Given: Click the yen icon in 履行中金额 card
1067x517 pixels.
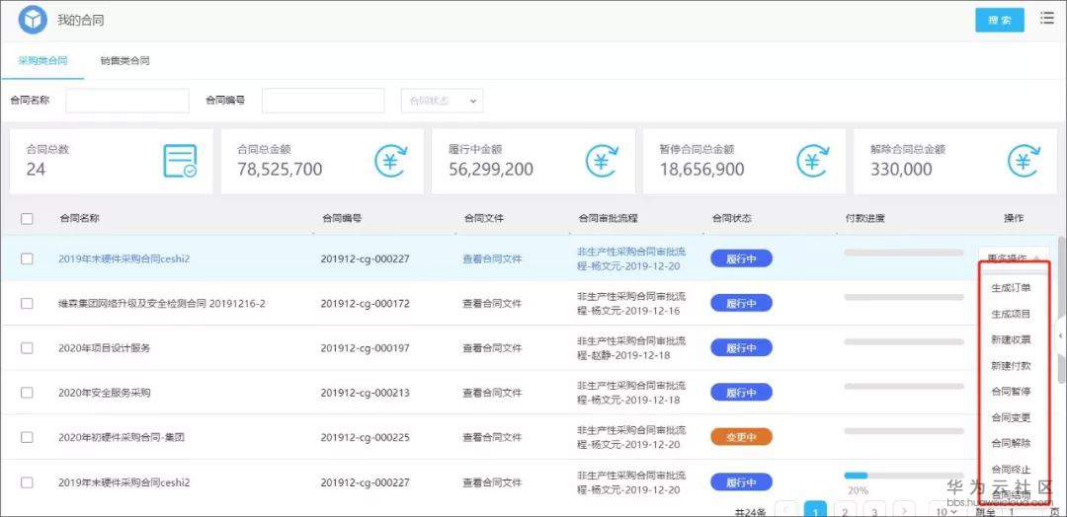Looking at the screenshot, I should click(603, 161).
